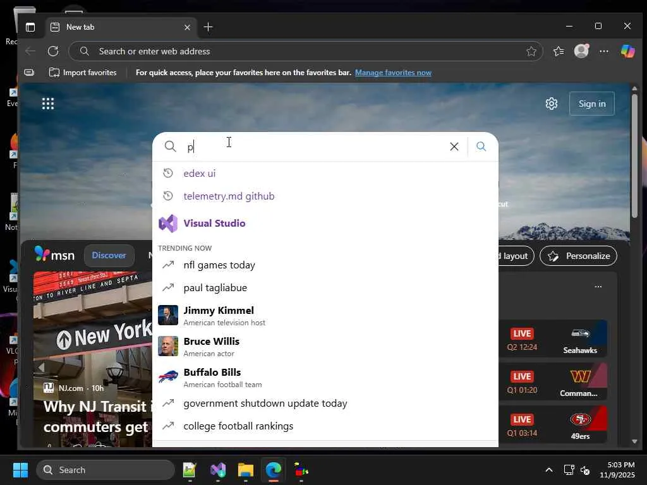Submit search with blue magnifier icon
Screen dimensions: 647x485
click(x=481, y=147)
